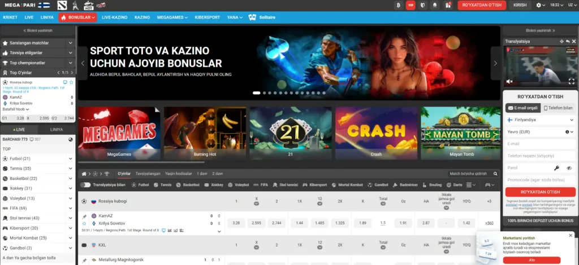Open the UZ language dropdown

coord(573,5)
